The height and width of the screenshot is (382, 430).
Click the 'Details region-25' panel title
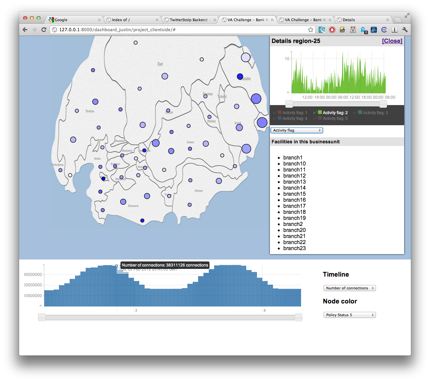[x=296, y=41]
